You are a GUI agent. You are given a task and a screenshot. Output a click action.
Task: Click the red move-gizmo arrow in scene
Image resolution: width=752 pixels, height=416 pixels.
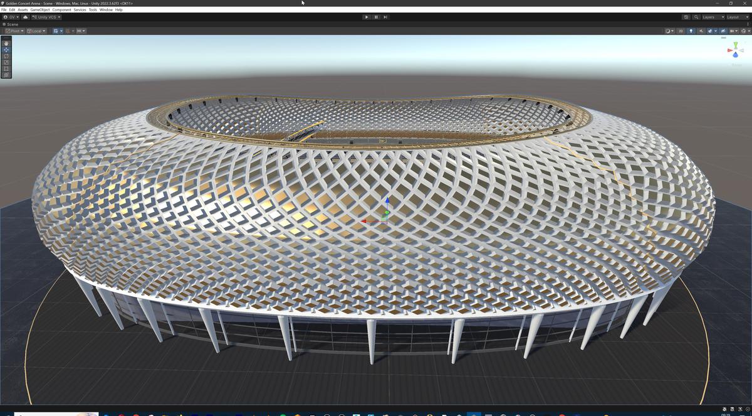tap(365, 221)
